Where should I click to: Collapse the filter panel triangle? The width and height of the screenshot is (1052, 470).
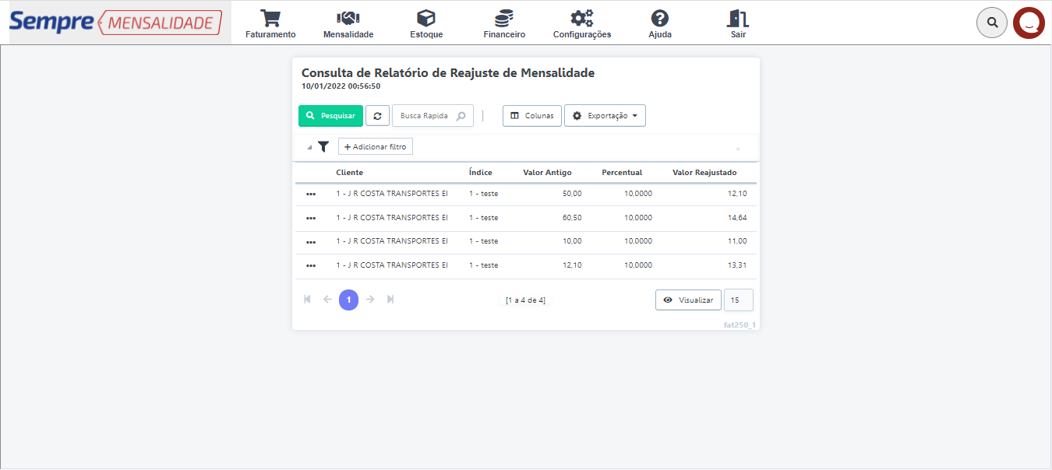(x=309, y=147)
